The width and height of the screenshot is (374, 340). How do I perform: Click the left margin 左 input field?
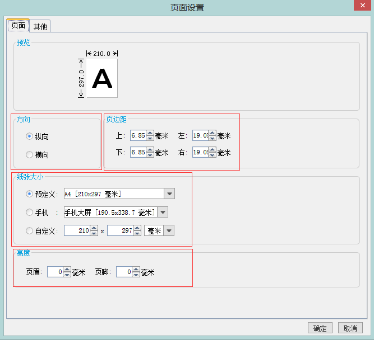(200, 135)
